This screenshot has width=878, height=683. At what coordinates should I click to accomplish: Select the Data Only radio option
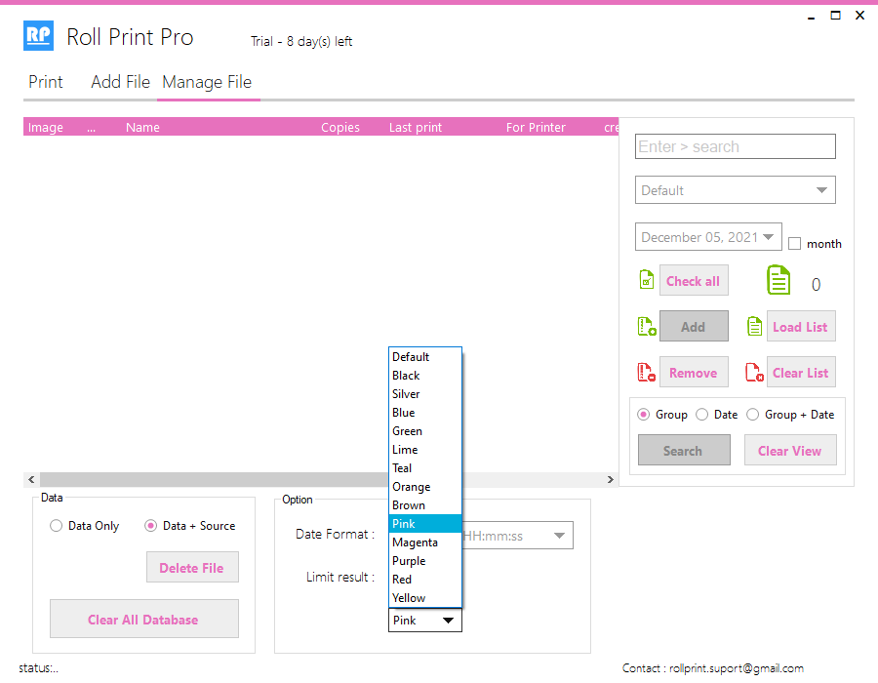point(56,526)
